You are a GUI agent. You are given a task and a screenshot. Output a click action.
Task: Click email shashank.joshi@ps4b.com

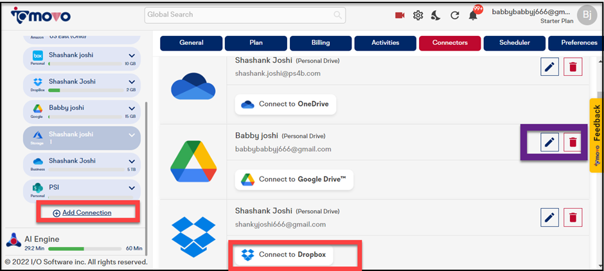point(278,73)
